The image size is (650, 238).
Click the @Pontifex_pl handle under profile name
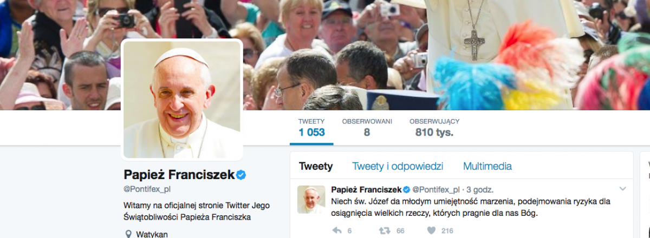click(x=147, y=189)
